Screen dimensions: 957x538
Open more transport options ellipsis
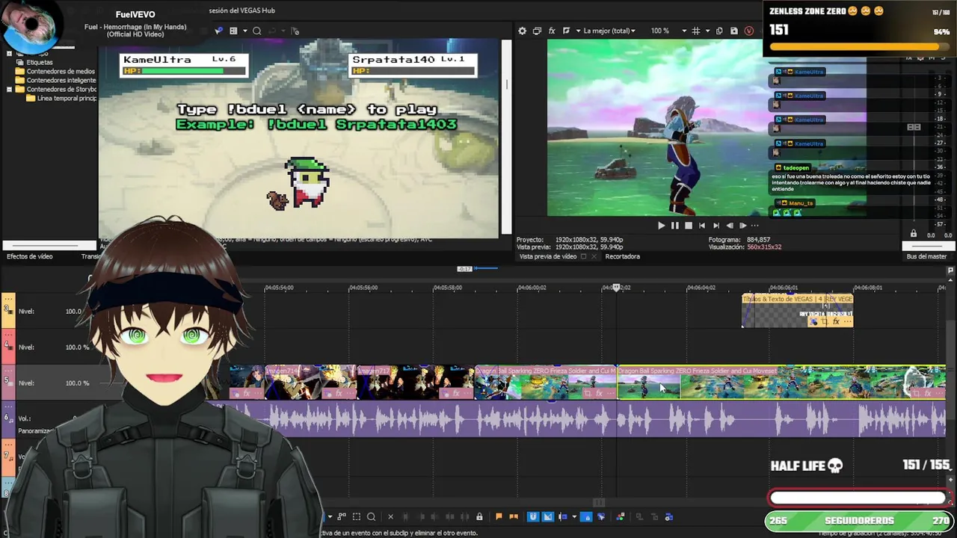click(754, 225)
